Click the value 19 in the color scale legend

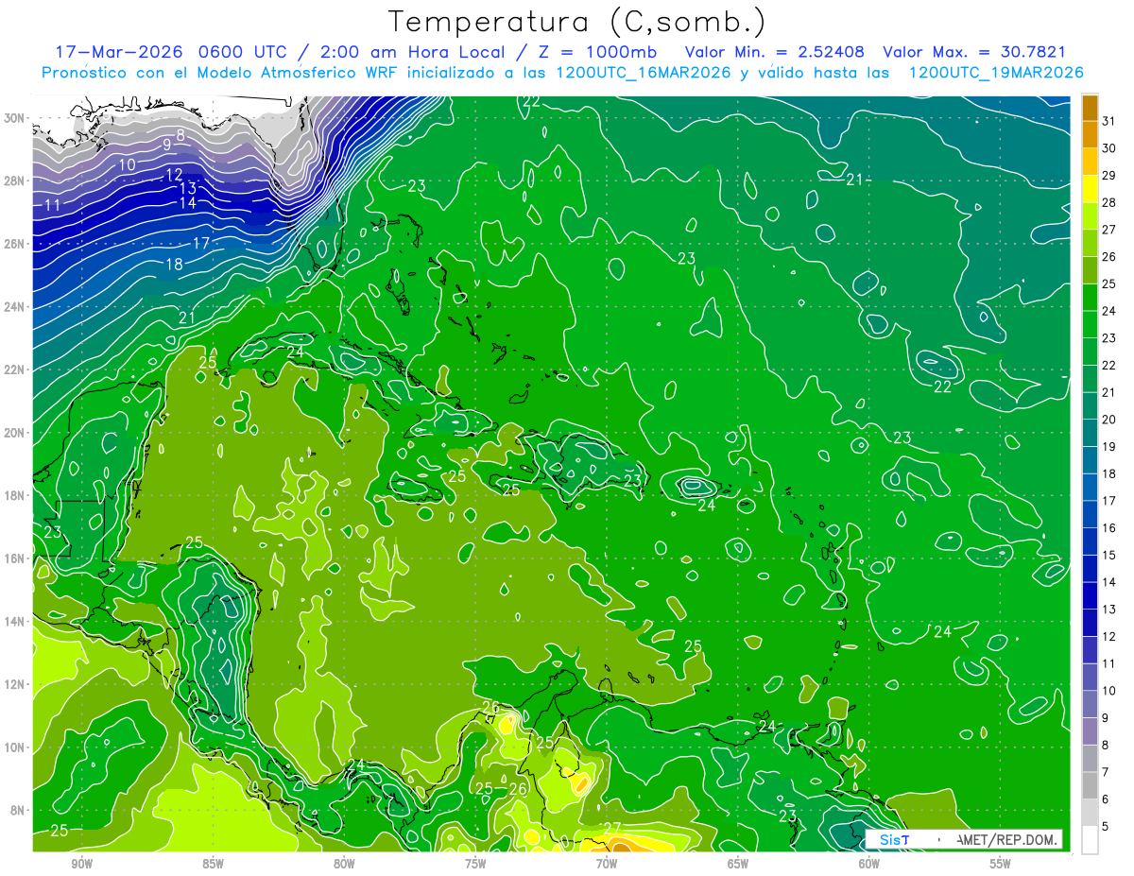pyautogui.click(x=1108, y=447)
